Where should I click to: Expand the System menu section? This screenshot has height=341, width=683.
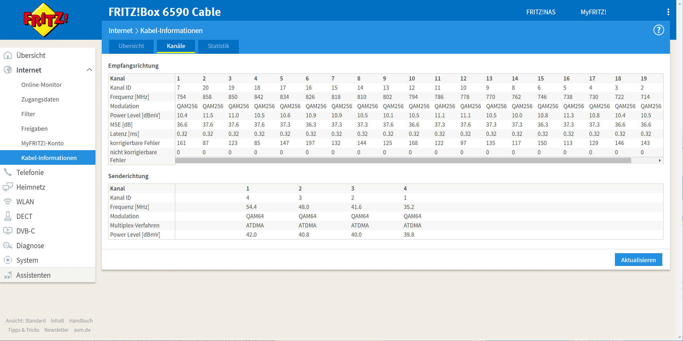(x=27, y=260)
